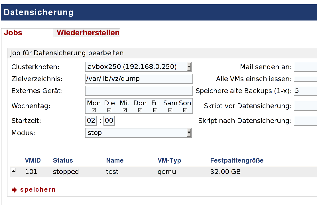Uncheck the Fri weekday checkbox
Image resolution: width=317 pixels, height=205 pixels.
(155, 110)
